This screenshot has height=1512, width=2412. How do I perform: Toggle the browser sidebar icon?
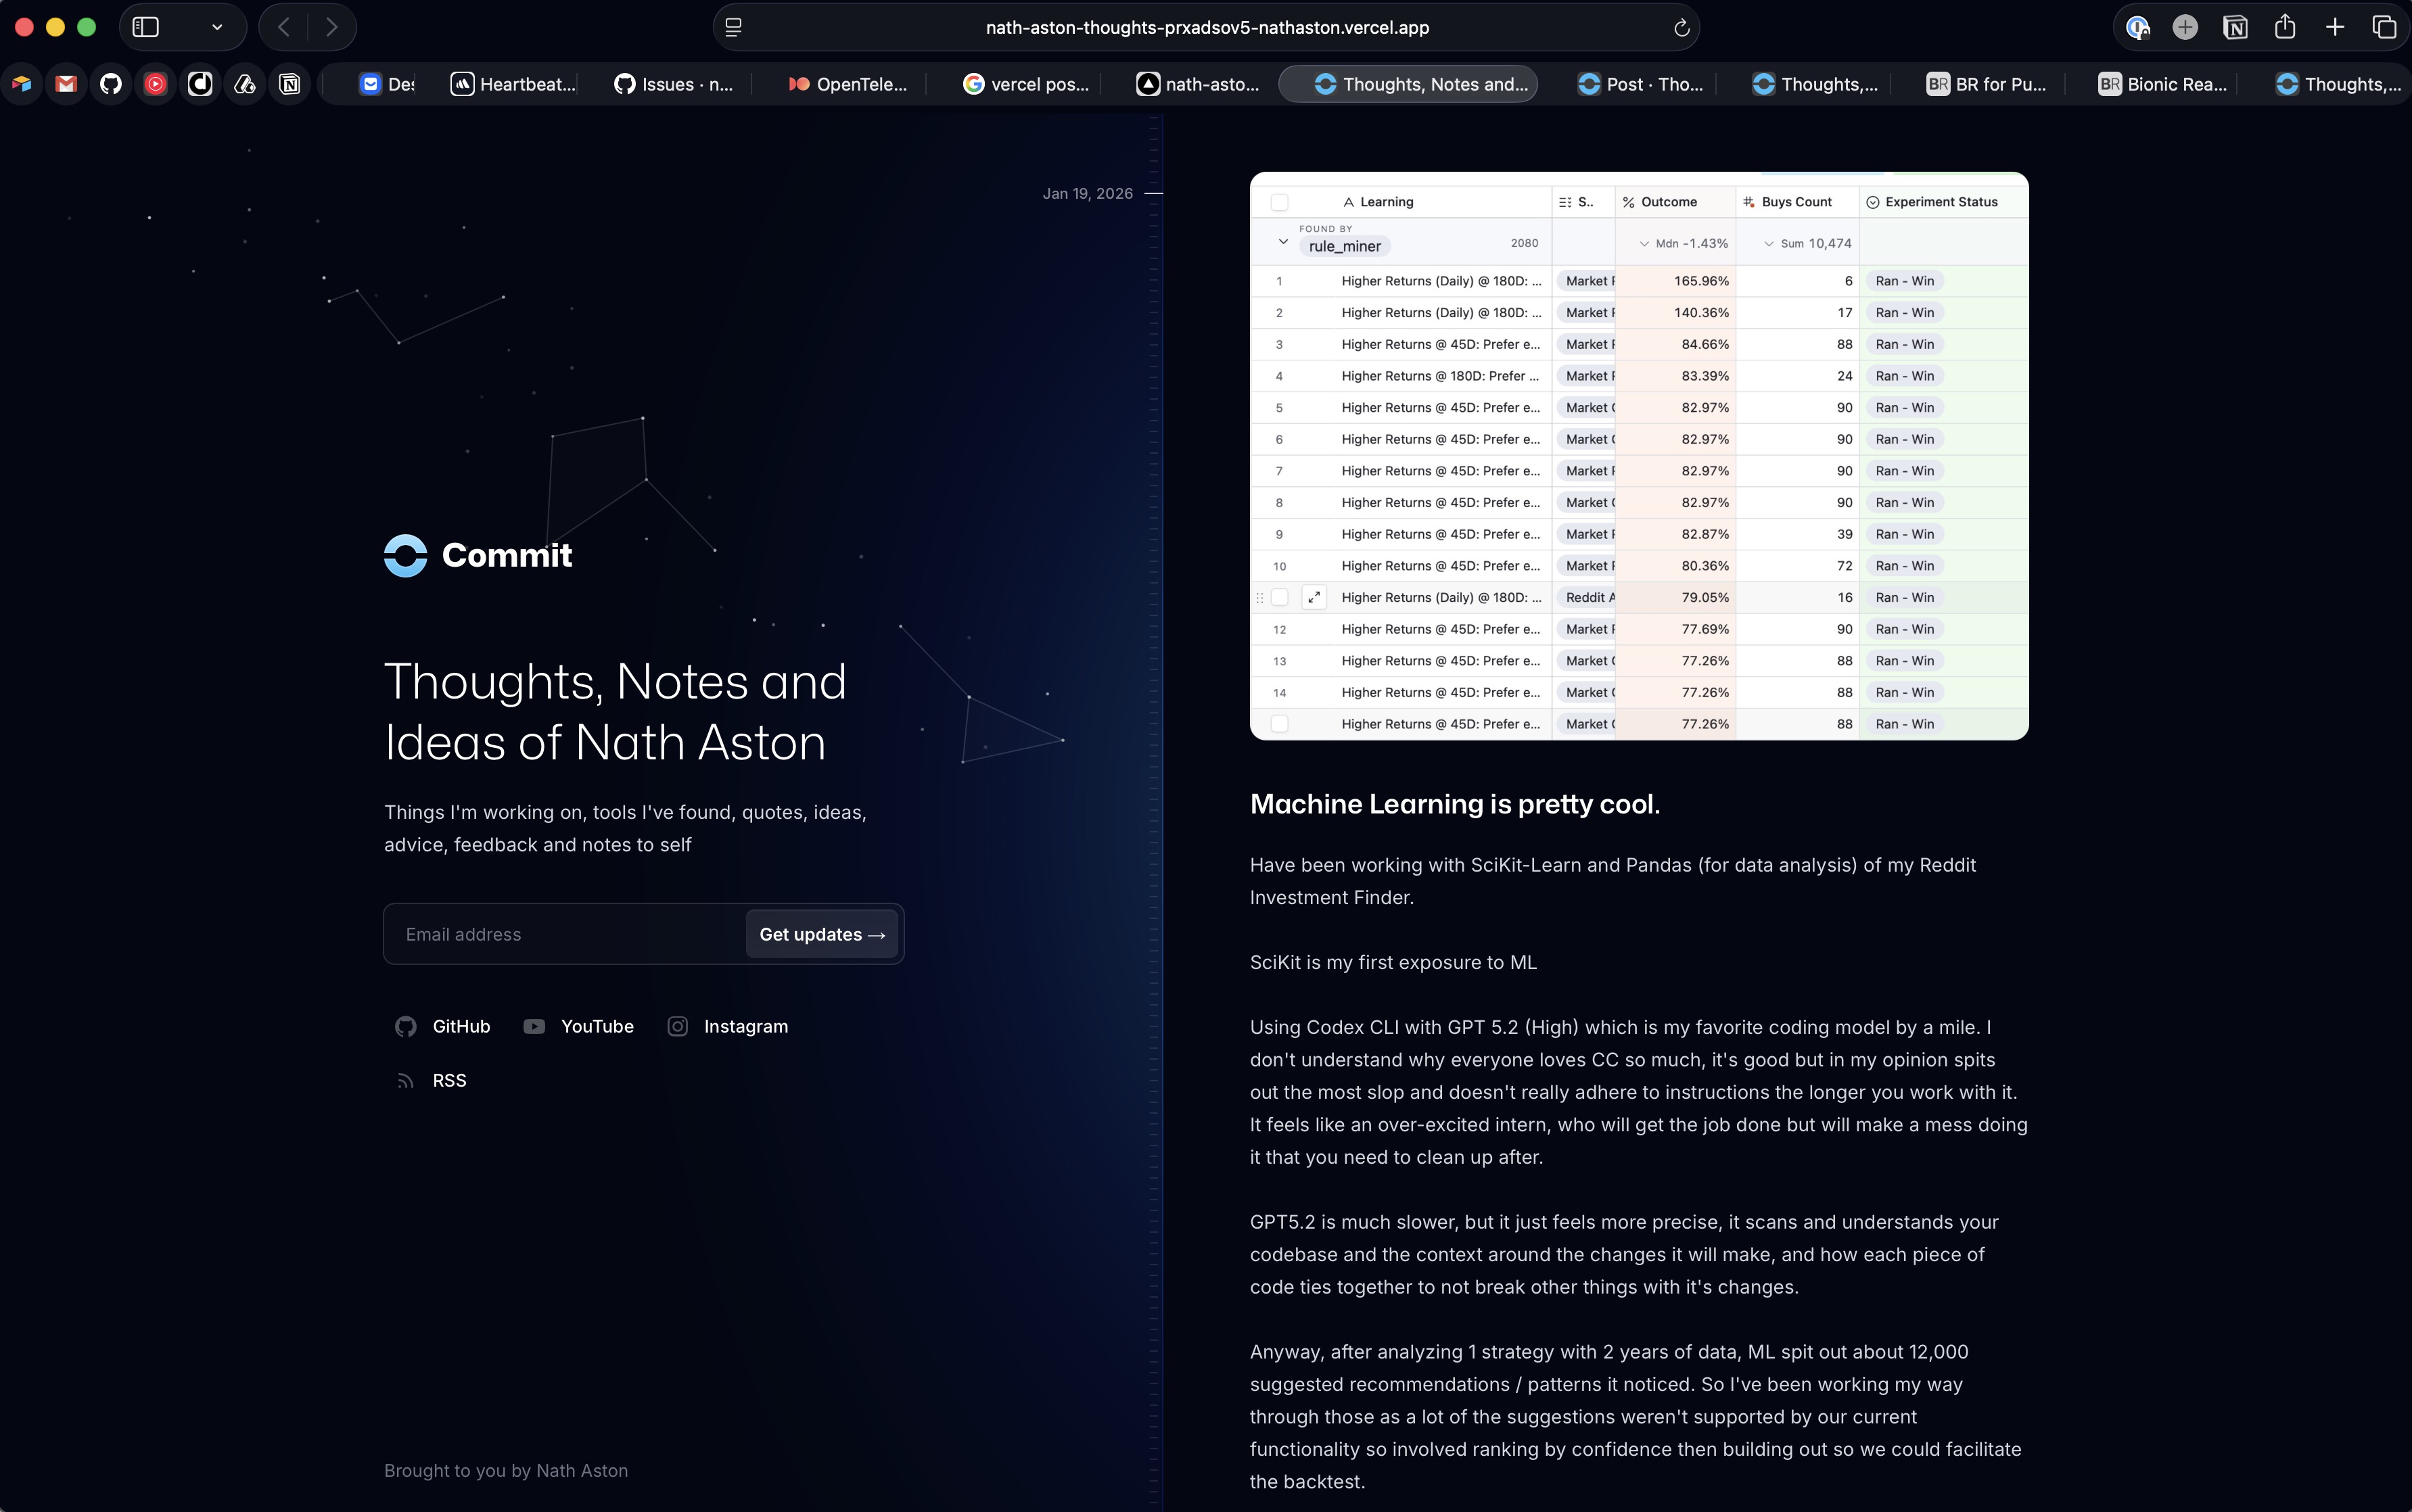tap(146, 27)
